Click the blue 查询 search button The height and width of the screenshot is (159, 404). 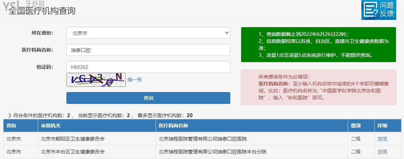click(148, 98)
